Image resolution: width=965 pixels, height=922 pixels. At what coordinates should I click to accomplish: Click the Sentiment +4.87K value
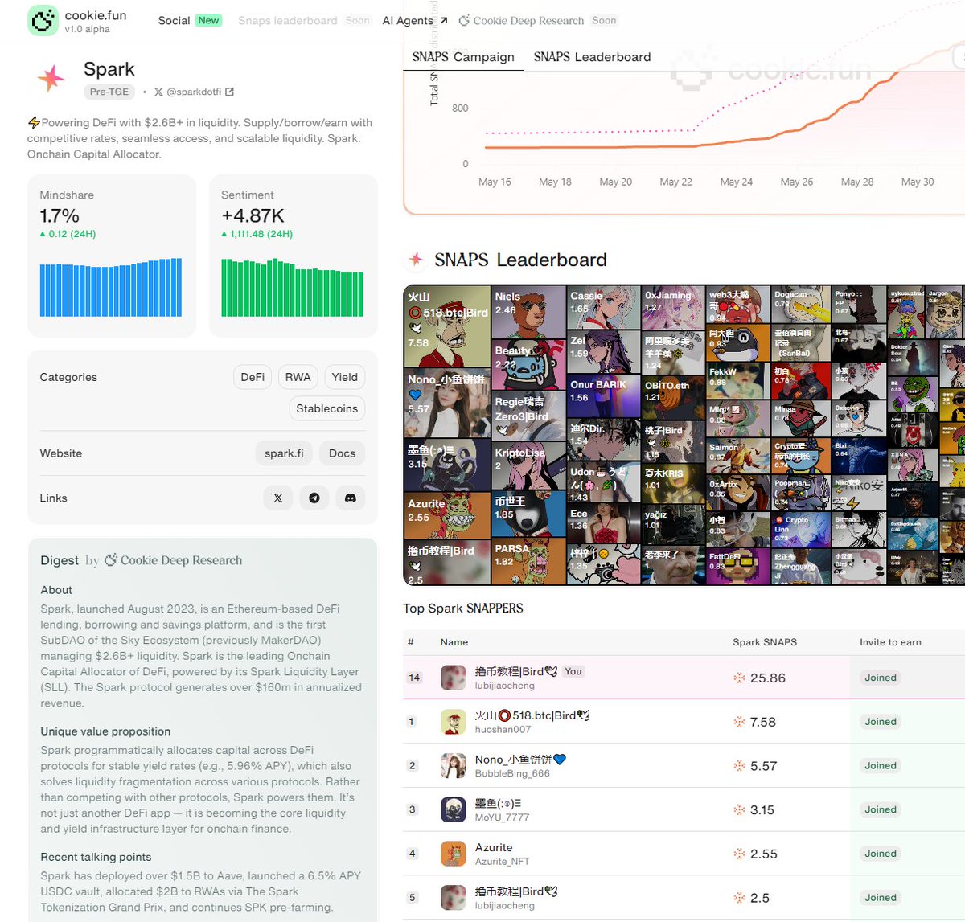tap(253, 215)
